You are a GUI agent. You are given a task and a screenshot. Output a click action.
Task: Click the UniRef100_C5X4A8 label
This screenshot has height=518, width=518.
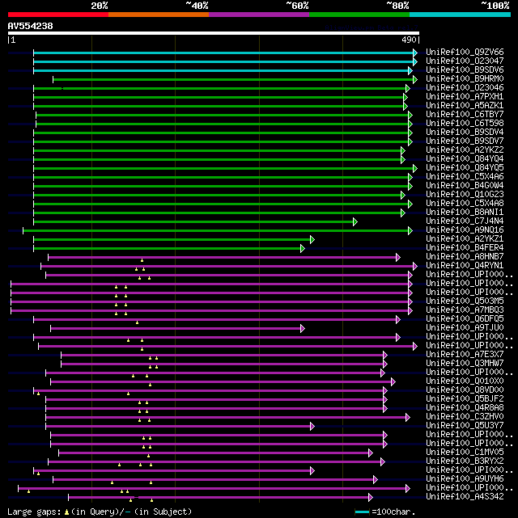click(465, 203)
